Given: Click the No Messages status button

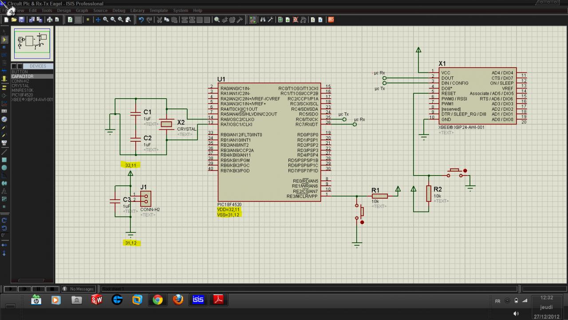Looking at the screenshot, I should tap(79, 289).
